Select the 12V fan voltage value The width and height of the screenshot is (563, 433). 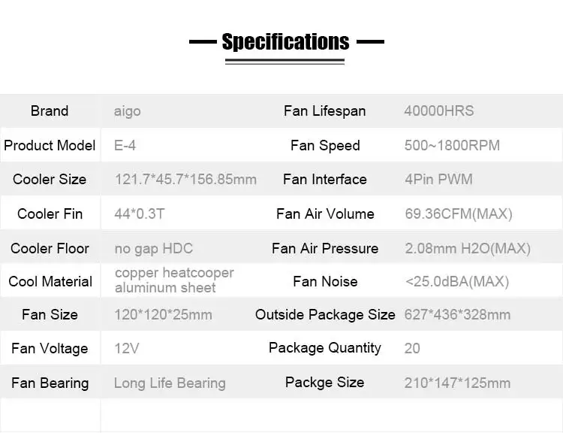point(126,348)
